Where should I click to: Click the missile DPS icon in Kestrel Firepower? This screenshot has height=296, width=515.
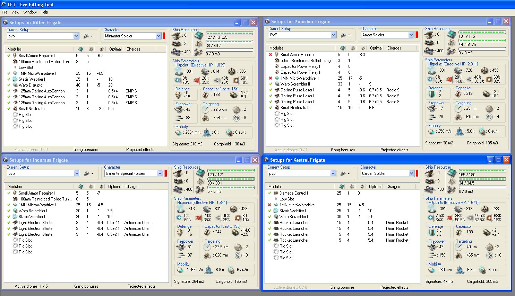pyautogui.click(x=432, y=255)
